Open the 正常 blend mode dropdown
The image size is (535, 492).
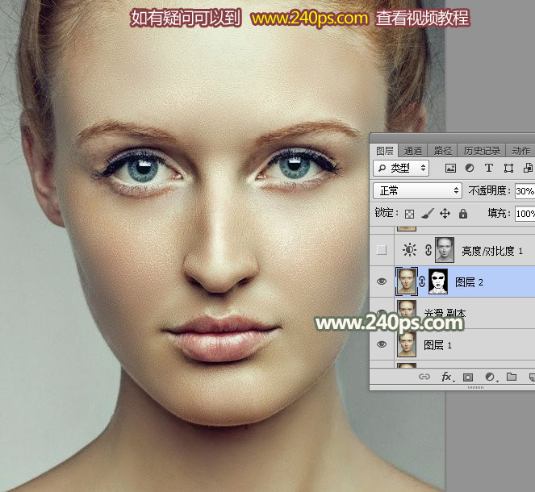418,190
